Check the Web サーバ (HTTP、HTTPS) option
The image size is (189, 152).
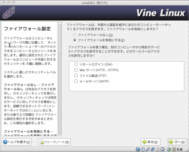[76, 70]
